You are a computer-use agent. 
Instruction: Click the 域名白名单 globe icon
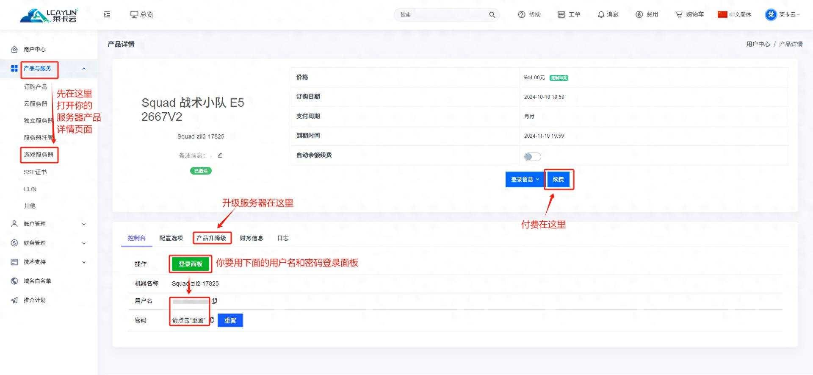click(14, 281)
